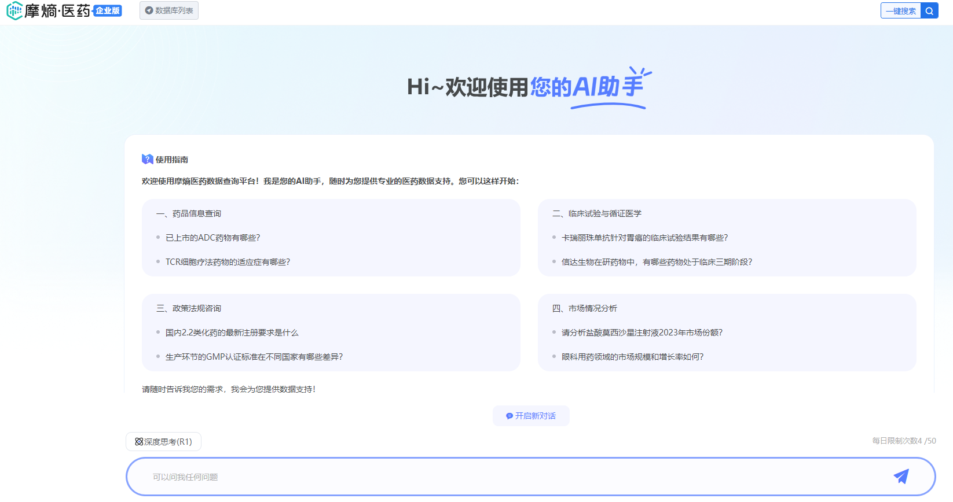The image size is (953, 502).
Task: Choose 信达生物 phase three drugs question
Action: (x=657, y=262)
